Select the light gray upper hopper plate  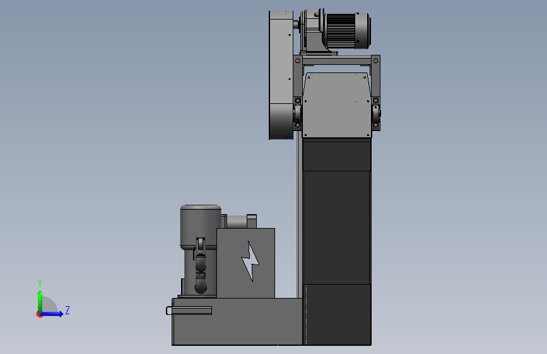point(337,105)
